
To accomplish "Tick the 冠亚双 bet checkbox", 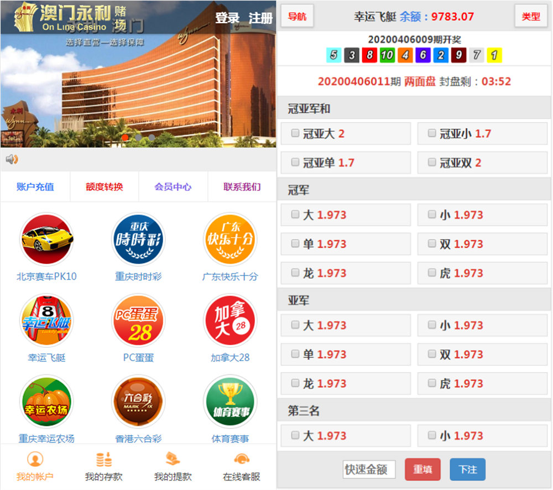I will pos(432,163).
